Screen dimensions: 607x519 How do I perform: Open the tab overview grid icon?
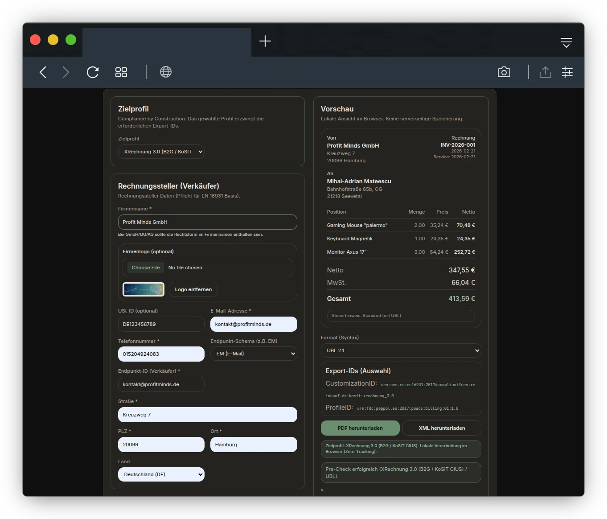tap(121, 72)
